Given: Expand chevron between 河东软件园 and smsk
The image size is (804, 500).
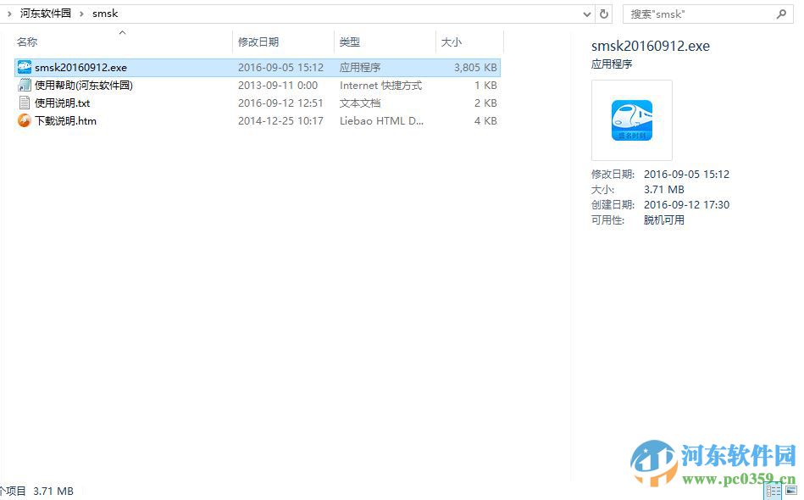Looking at the screenshot, I should point(81,14).
